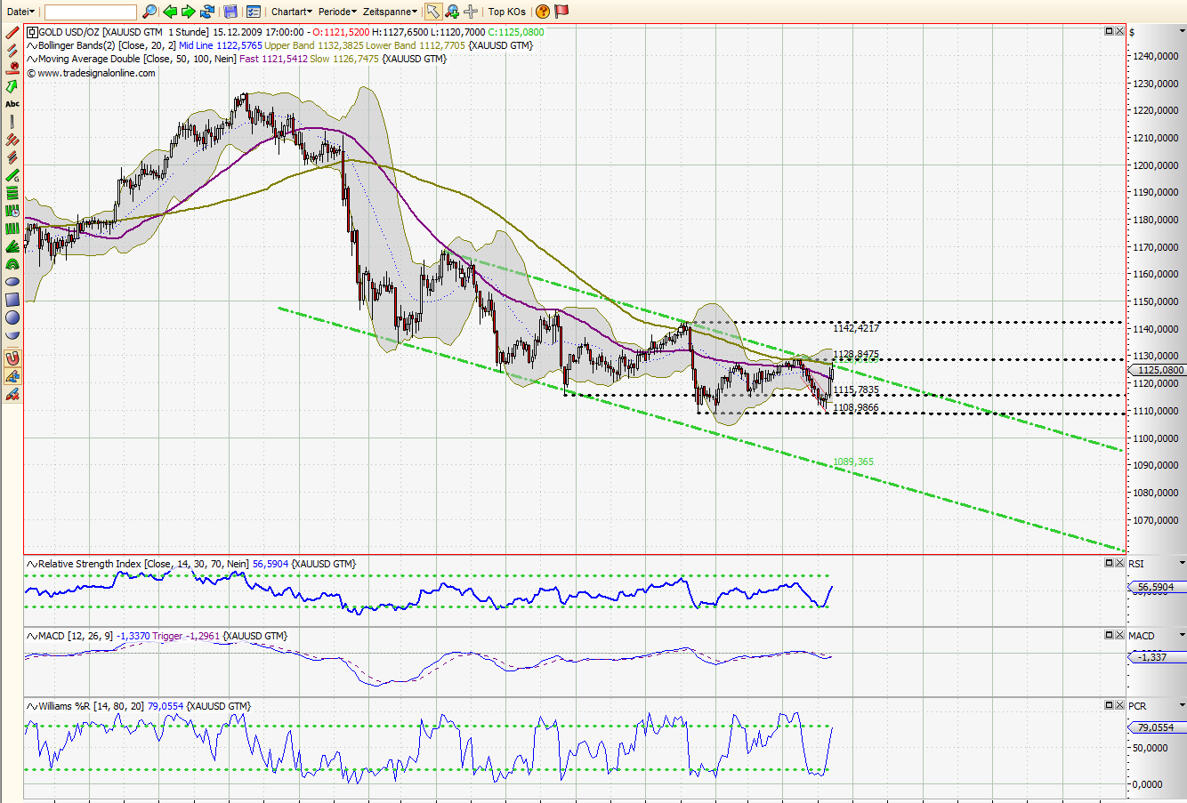
Task: Select the Fibonacci arcs tool
Action: pyautogui.click(x=12, y=264)
